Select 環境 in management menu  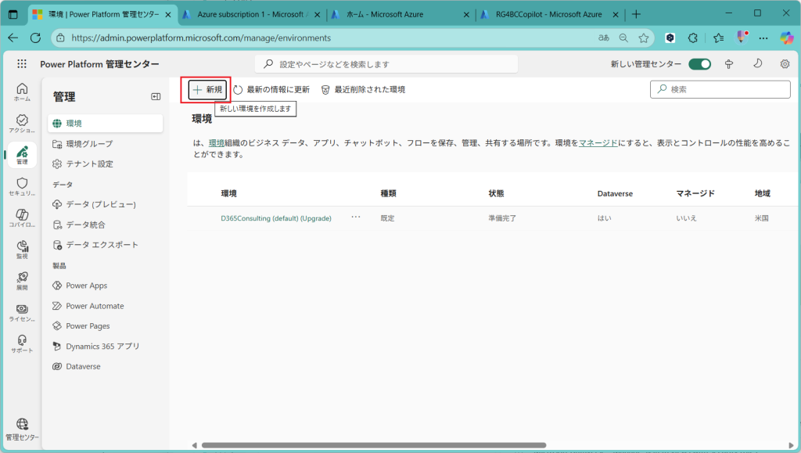point(106,123)
